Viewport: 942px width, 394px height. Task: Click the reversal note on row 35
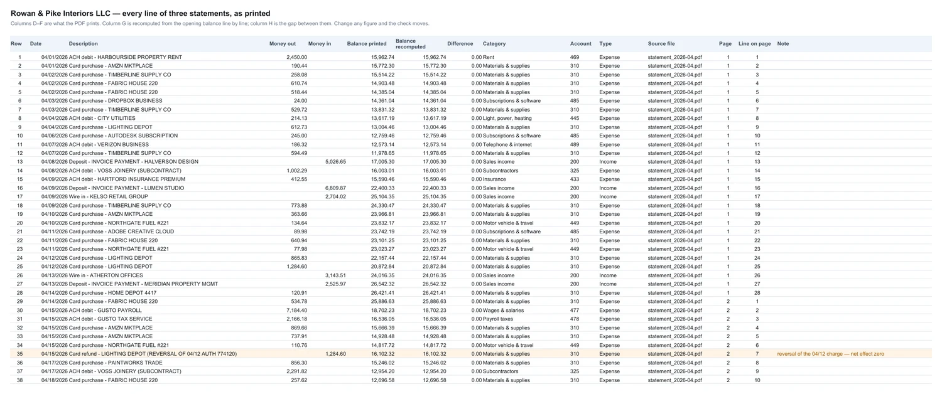click(x=830, y=354)
